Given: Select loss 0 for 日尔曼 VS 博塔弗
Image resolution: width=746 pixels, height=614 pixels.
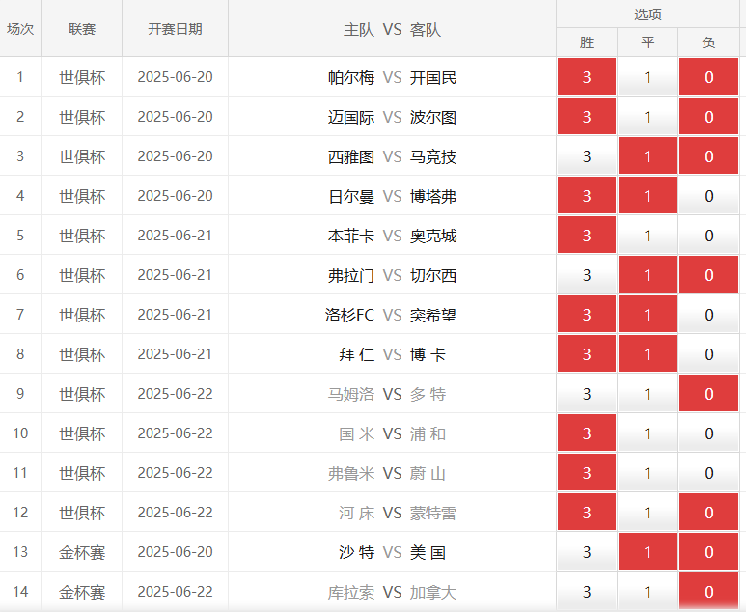Looking at the screenshot, I should (709, 195).
